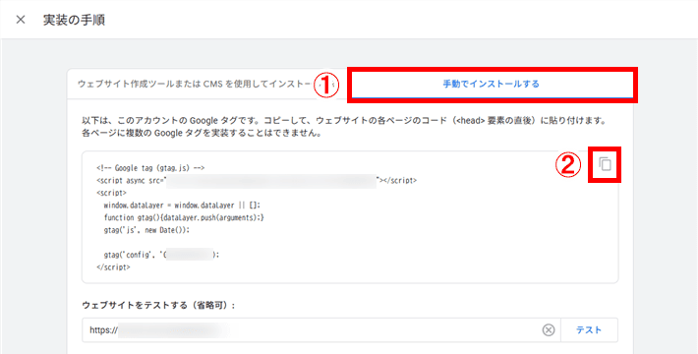The height and width of the screenshot is (354, 698).
Task: Close the 実装の手順 panel with X icon
Action: click(x=21, y=20)
